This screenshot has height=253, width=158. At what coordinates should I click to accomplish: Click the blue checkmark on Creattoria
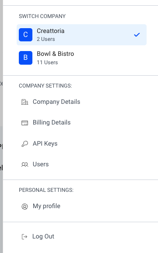click(137, 35)
